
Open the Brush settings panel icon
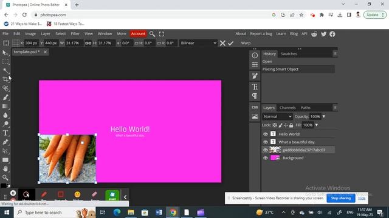pyautogui.click(x=255, y=76)
